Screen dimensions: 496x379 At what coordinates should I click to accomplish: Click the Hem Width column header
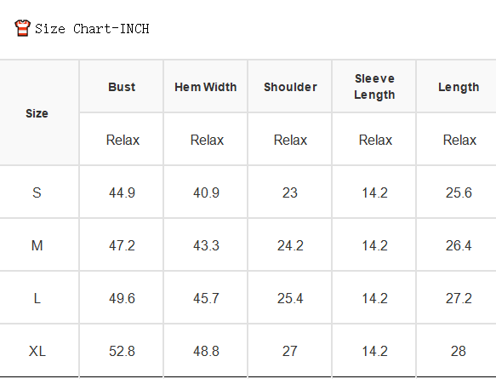pos(206,87)
